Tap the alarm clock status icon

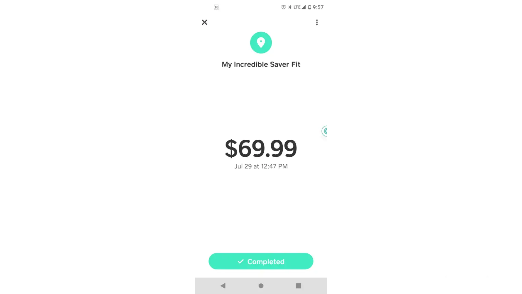pyautogui.click(x=283, y=7)
